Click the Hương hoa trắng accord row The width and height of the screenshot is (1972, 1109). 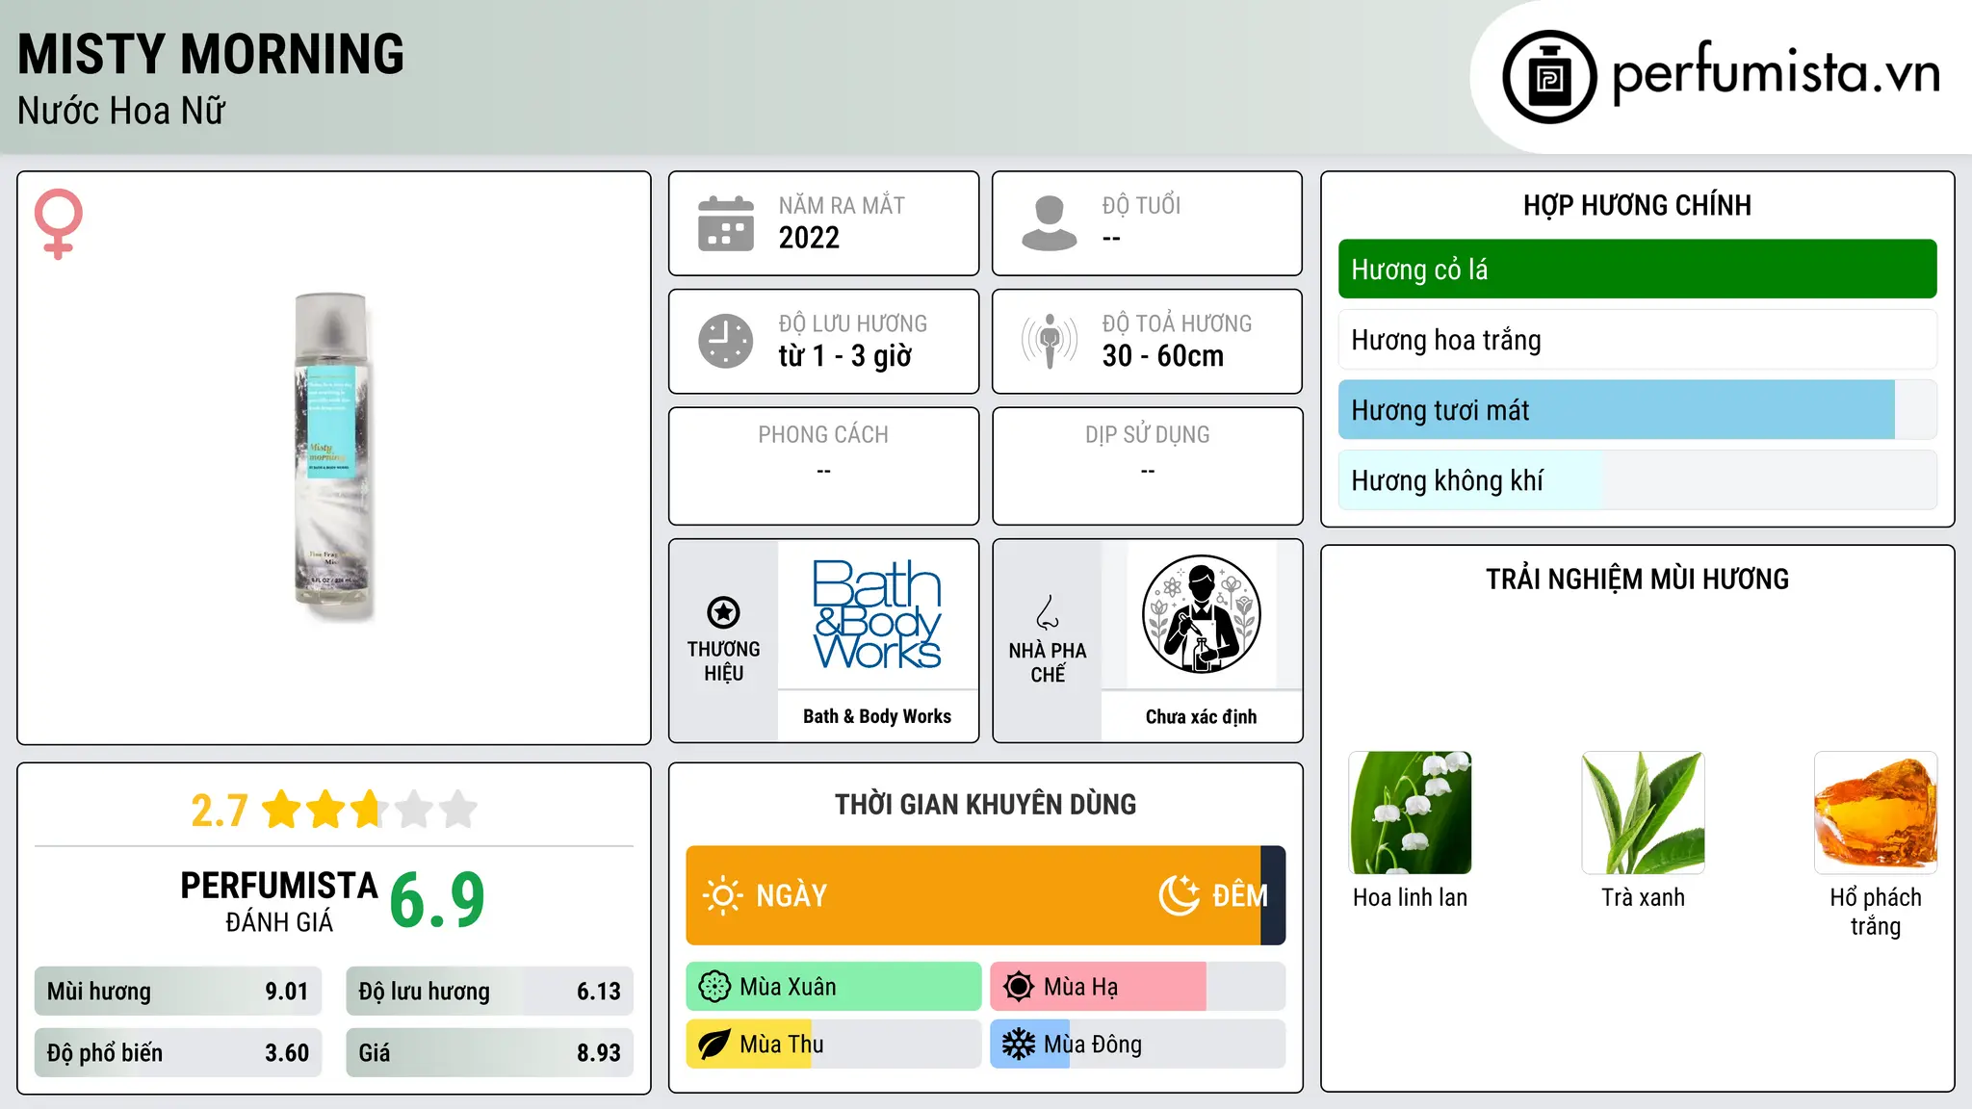click(1638, 340)
